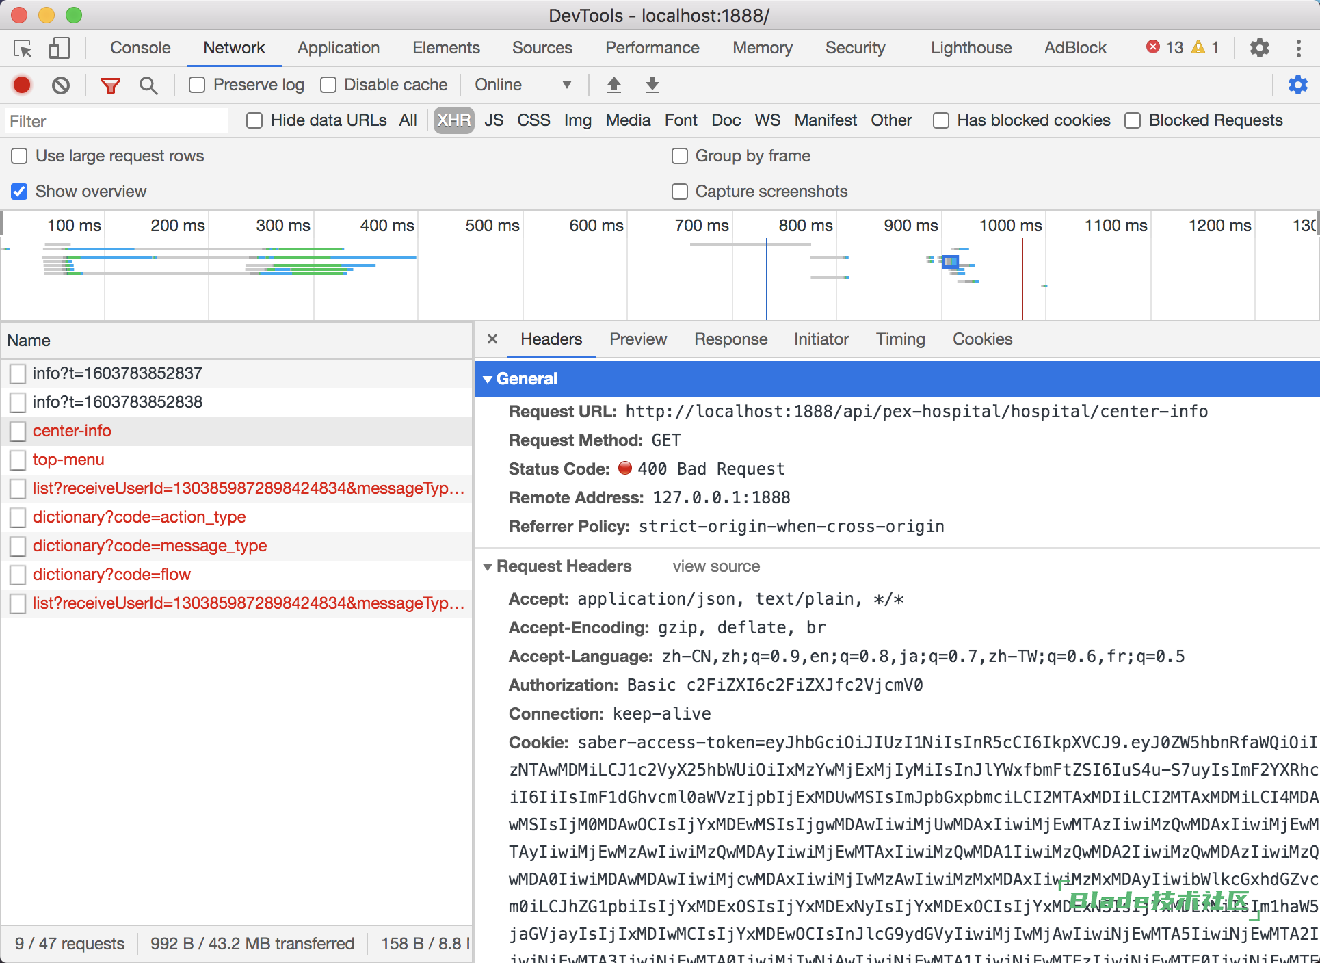Filter requests by Manifest
This screenshot has height=963, width=1320.
[826, 120]
